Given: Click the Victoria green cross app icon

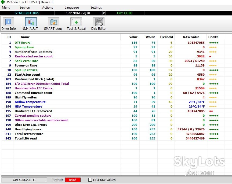Looking at the screenshot, I should 3,2.
